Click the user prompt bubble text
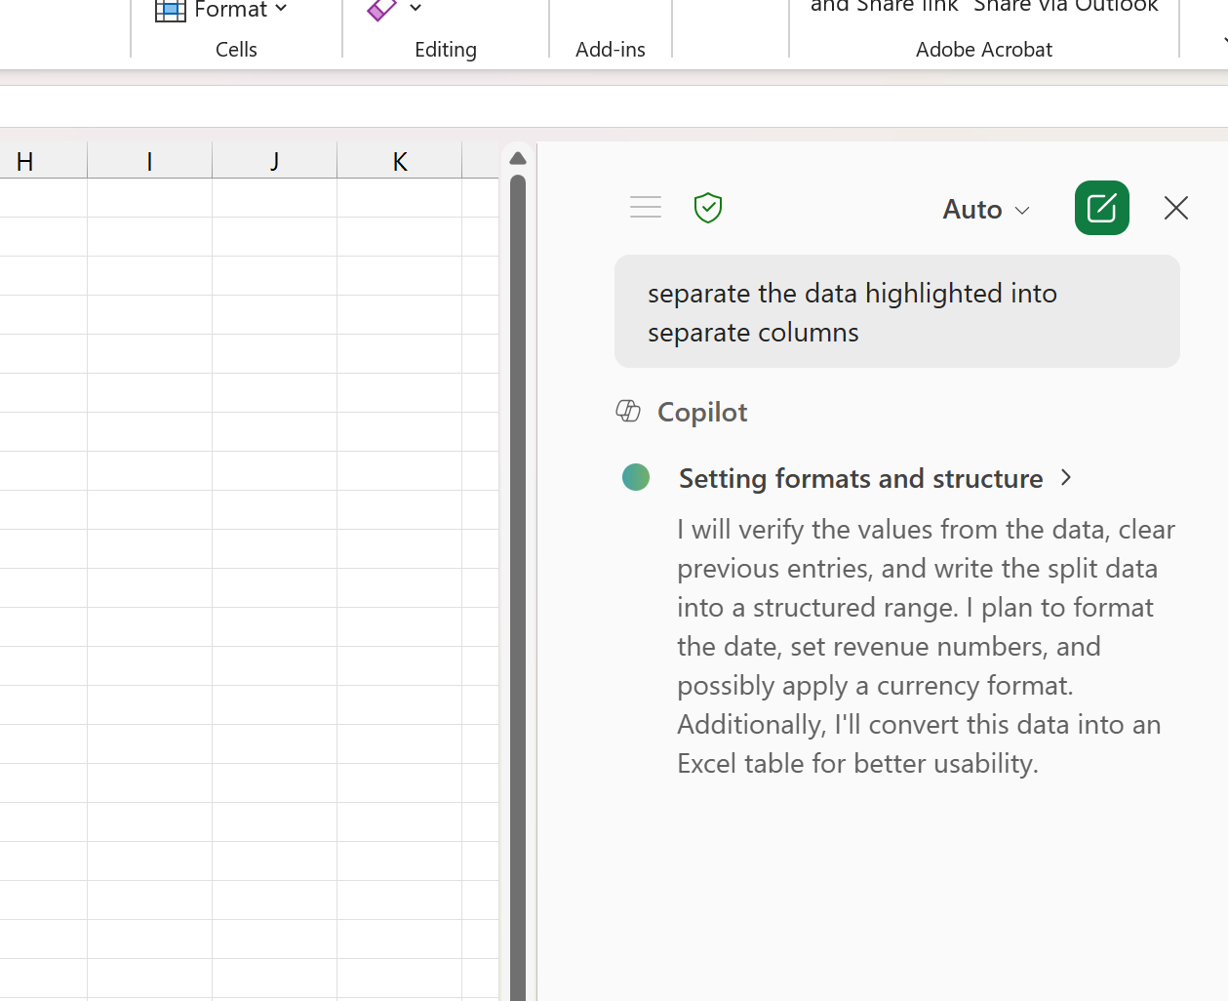This screenshot has width=1228, height=1001. pyautogui.click(x=852, y=311)
